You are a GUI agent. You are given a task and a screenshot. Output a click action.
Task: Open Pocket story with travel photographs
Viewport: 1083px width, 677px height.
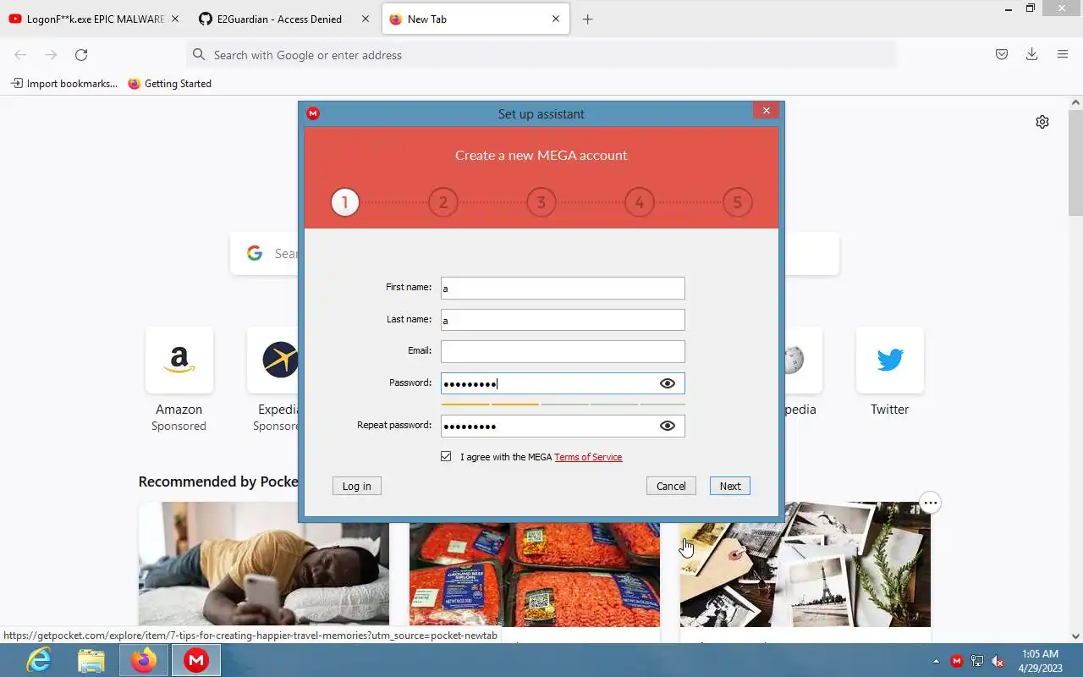805,564
